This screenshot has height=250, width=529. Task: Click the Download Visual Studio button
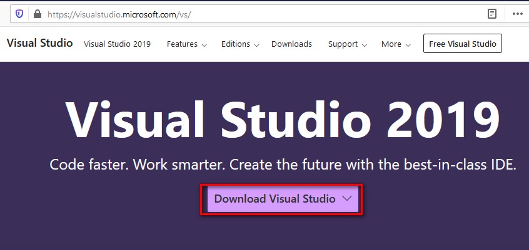tap(283, 198)
